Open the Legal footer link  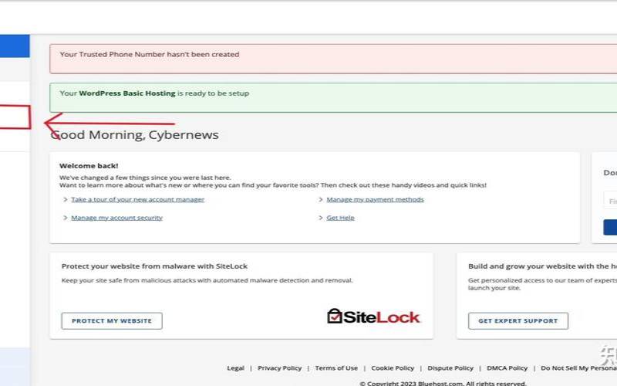[235, 368]
